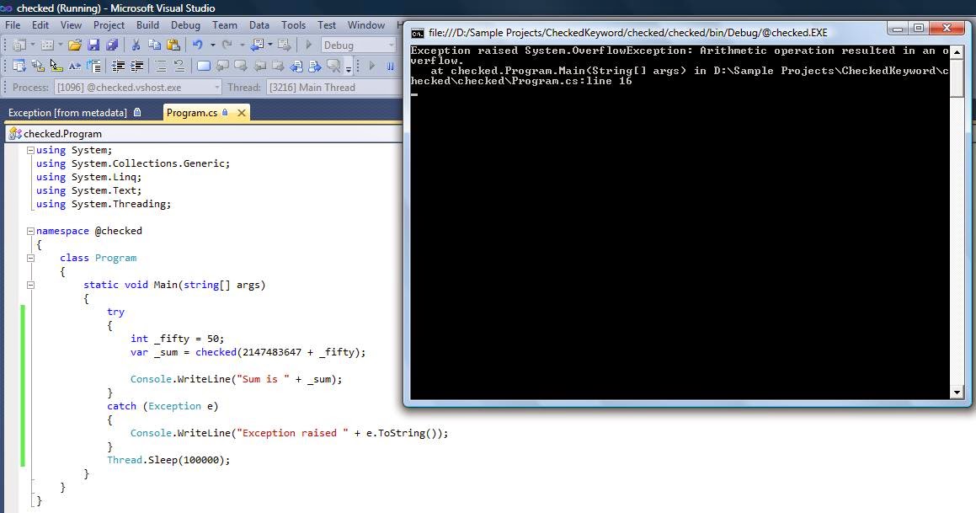Click the Display Word Completion icon

coord(75,66)
